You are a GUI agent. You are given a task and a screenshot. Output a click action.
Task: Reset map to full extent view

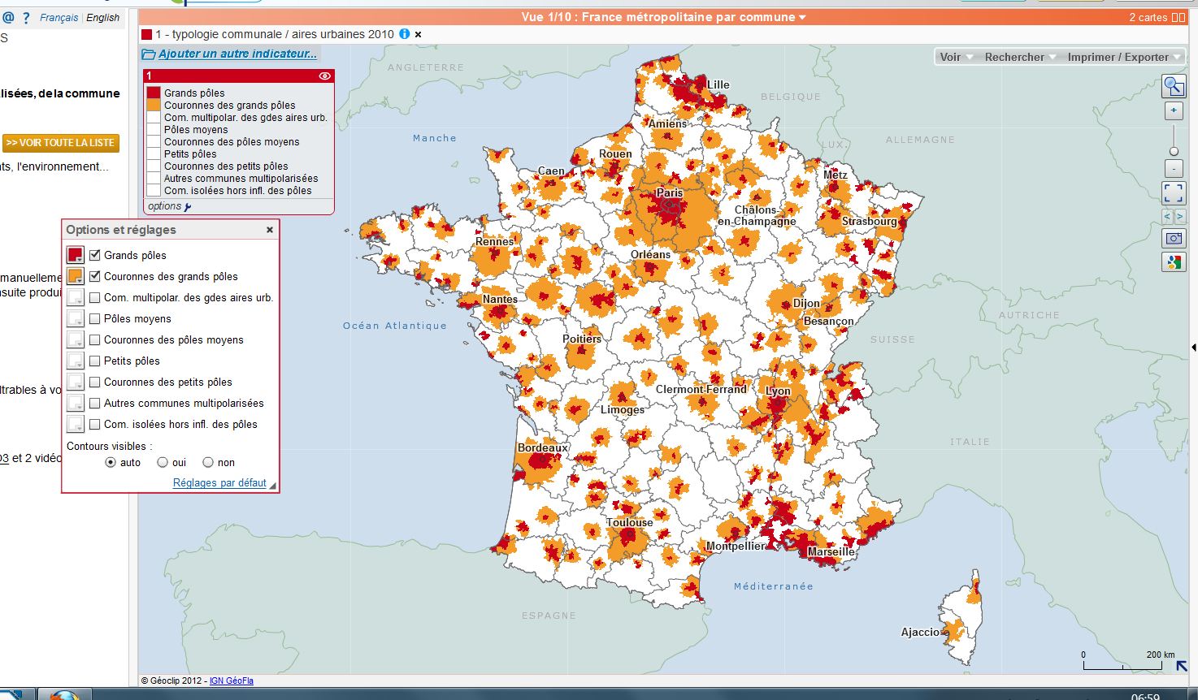click(x=1174, y=192)
